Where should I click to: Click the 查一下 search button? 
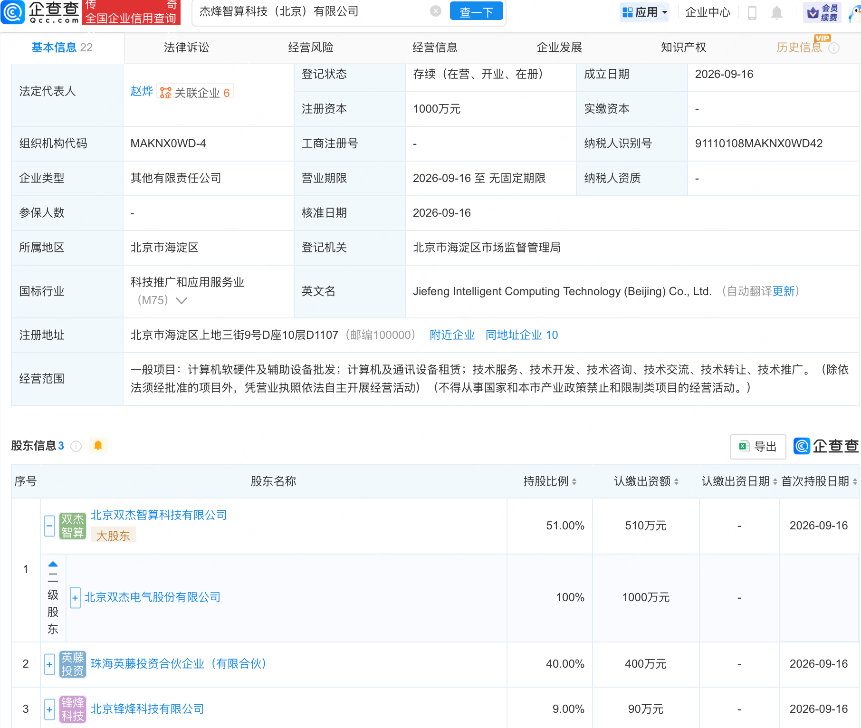coord(476,11)
